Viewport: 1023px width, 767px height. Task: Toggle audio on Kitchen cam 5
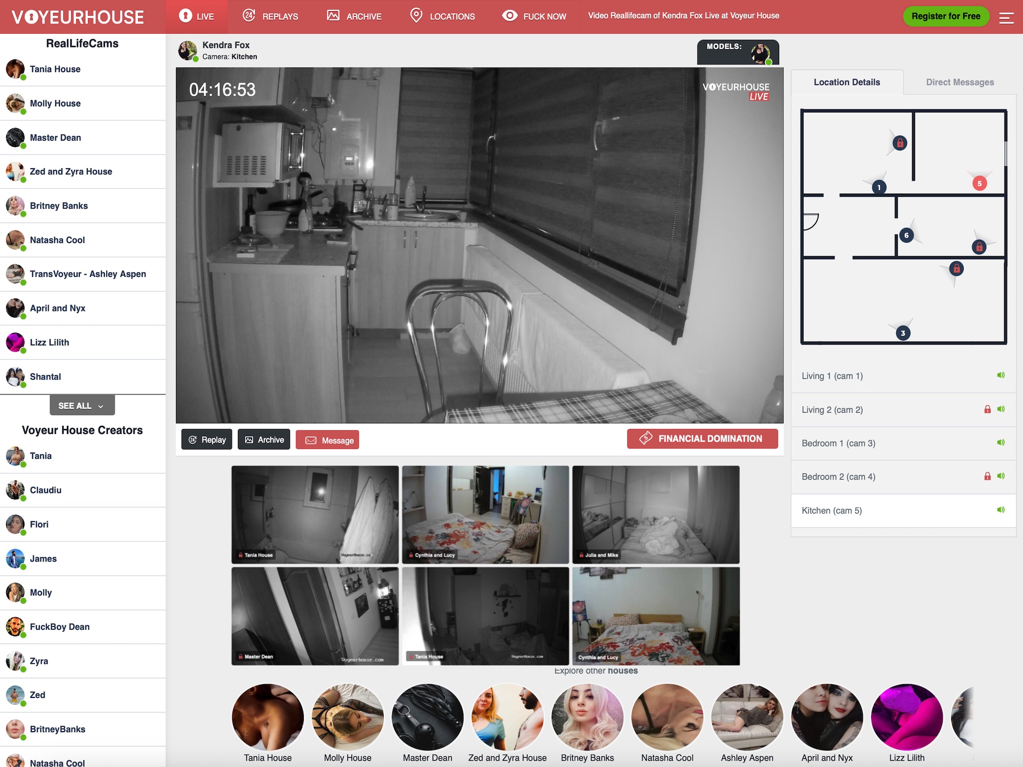coord(1001,510)
